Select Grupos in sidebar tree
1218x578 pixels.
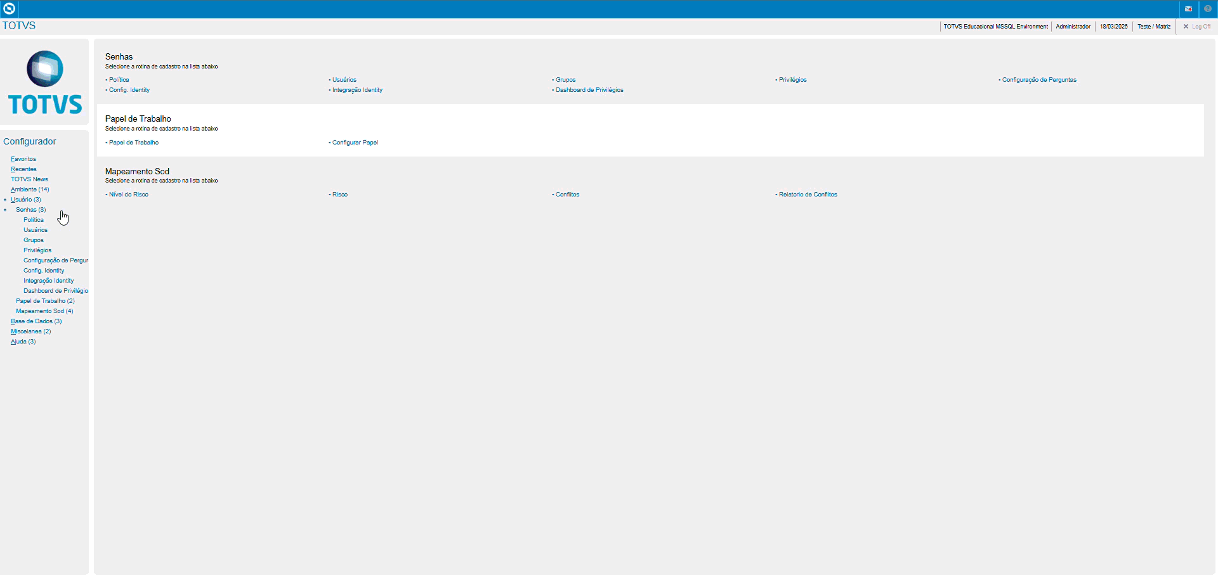click(34, 240)
